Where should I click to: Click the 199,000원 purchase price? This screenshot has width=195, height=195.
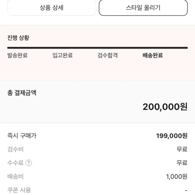point(172,136)
